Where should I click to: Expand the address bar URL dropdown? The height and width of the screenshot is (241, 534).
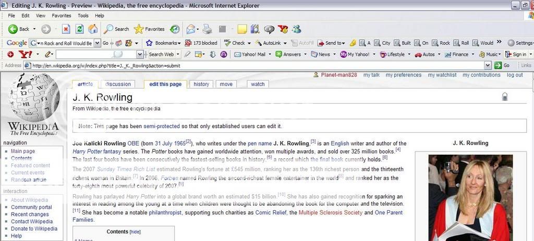click(488, 66)
